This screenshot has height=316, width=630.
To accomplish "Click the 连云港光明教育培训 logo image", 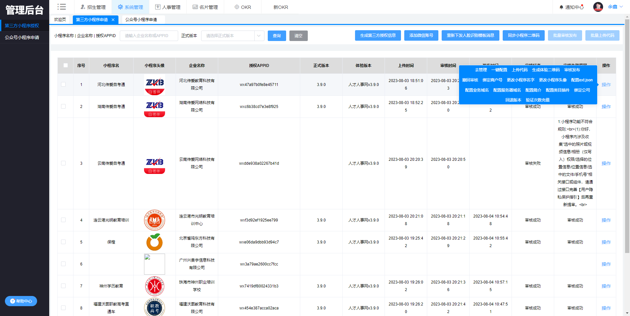I will 154,220.
